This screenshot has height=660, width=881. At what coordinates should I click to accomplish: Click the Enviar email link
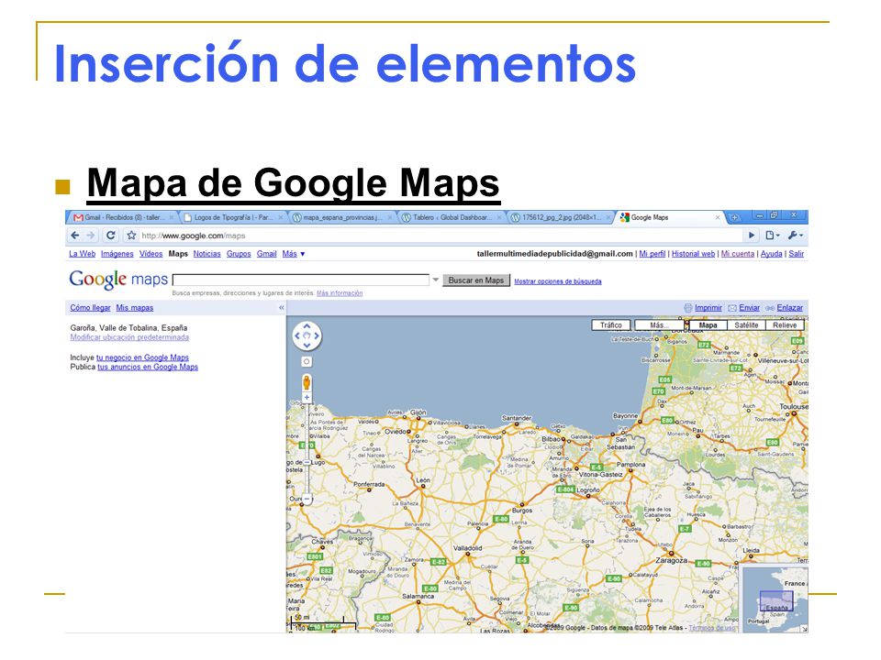tap(749, 308)
